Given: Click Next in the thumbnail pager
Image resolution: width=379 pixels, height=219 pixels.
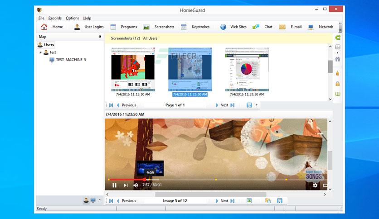Looking at the screenshot, I should coord(222,105).
